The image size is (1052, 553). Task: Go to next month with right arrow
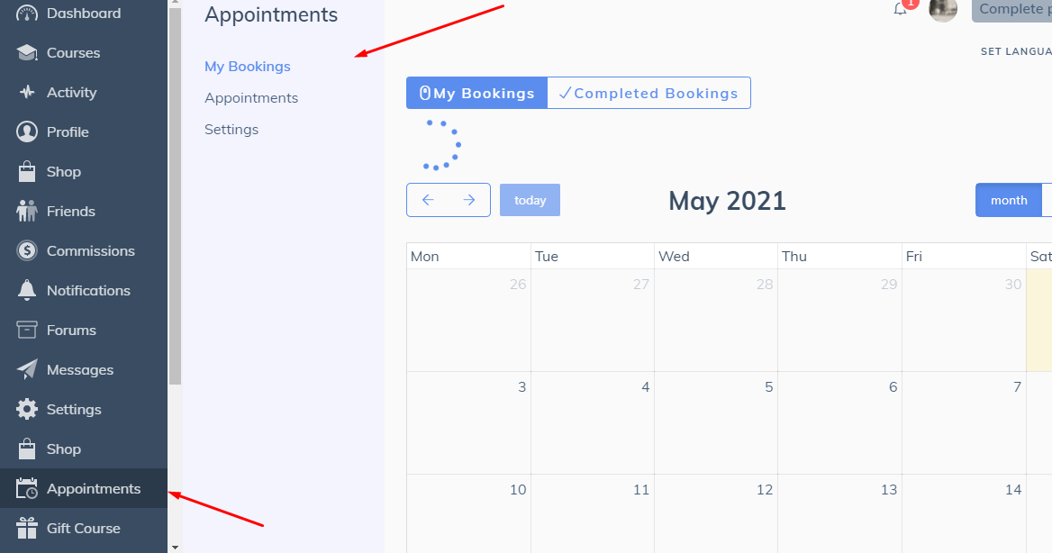point(469,200)
